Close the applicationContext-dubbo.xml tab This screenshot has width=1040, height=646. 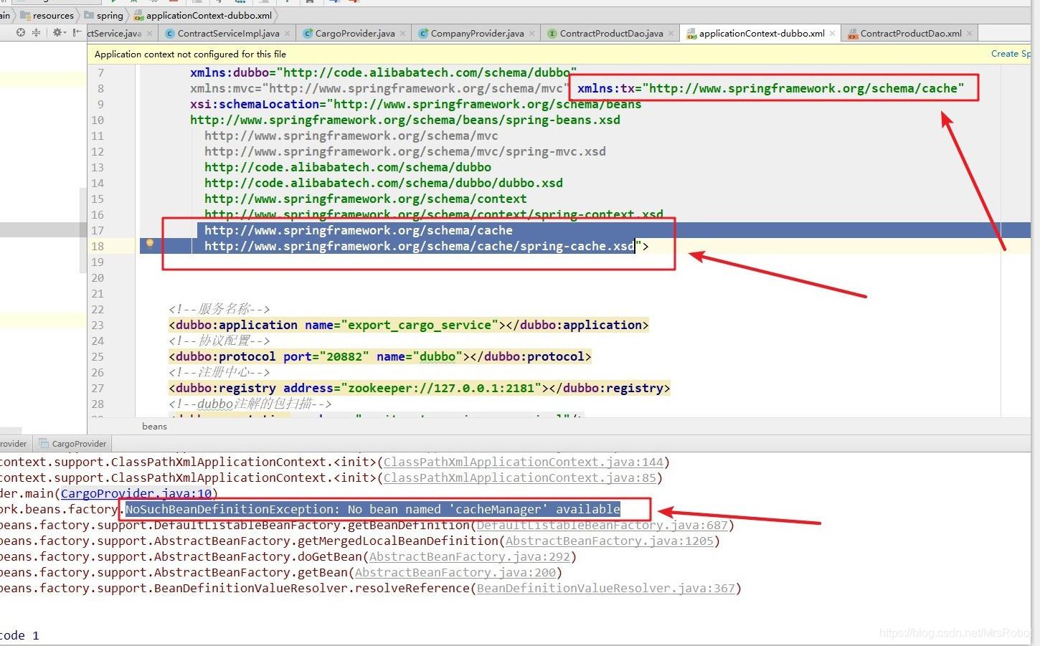point(833,34)
